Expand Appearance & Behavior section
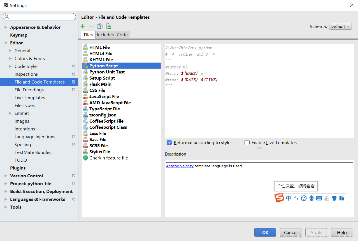Image resolution: width=358 pixels, height=241 pixels. [x=6, y=27]
